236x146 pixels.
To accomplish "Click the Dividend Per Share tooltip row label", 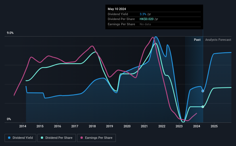I will [121, 19].
